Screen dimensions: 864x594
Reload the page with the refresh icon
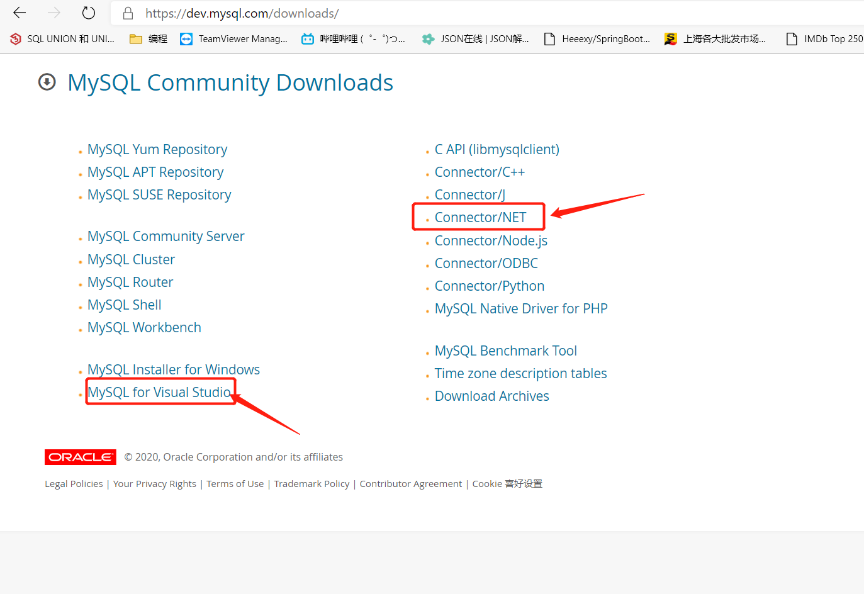pos(89,13)
